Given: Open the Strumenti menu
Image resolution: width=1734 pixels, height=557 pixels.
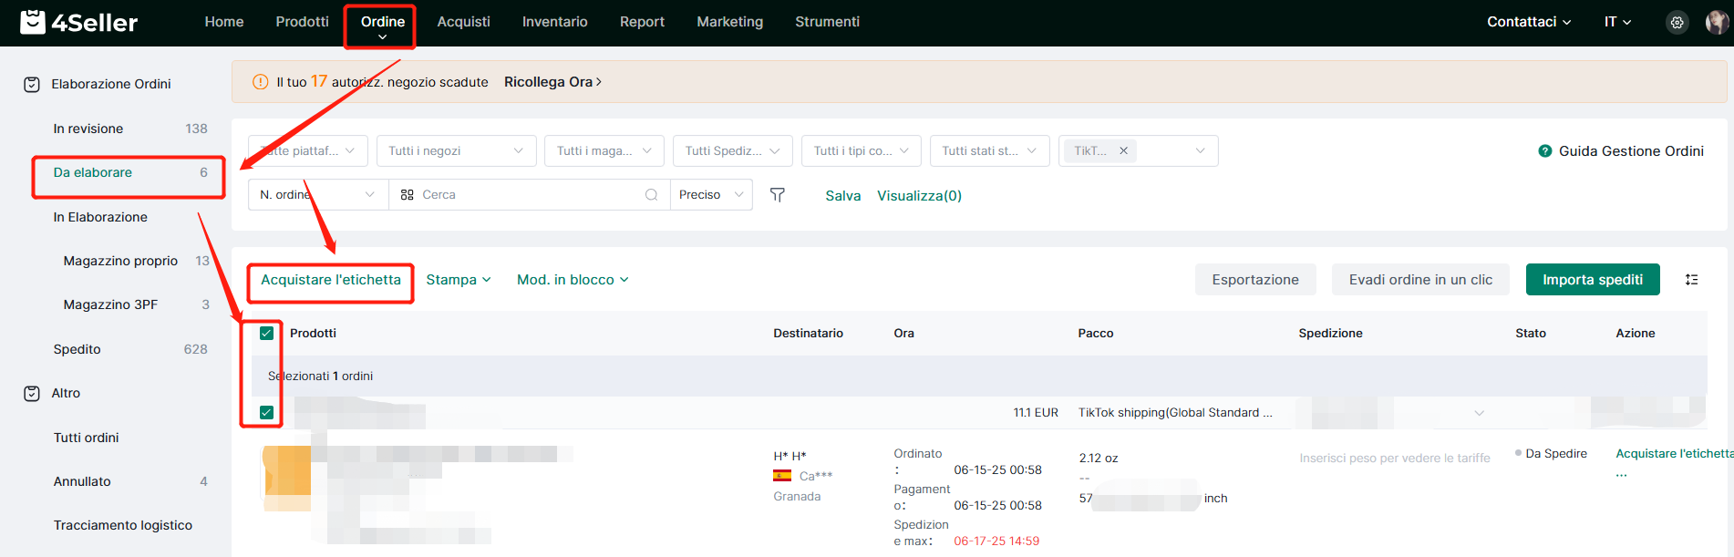Looking at the screenshot, I should coord(827,22).
